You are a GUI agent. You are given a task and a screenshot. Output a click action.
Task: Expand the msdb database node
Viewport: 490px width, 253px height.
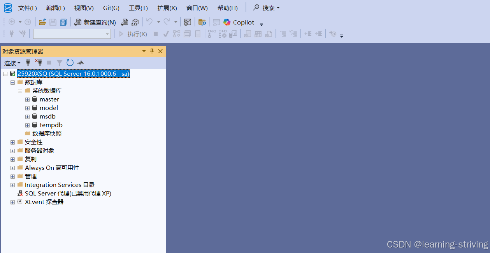[28, 117]
